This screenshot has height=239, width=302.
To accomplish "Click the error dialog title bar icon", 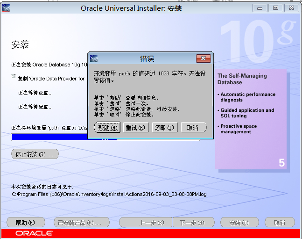I will pos(94,58).
